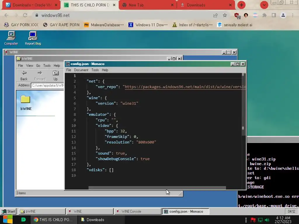Click the green app icon on host taskbar

(23, 219)
